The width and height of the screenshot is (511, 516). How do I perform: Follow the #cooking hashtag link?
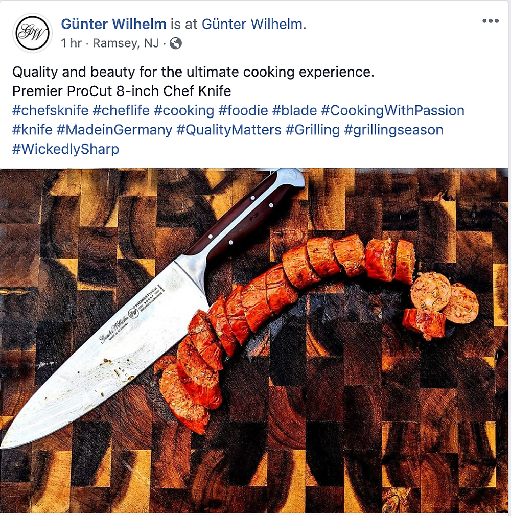[184, 110]
